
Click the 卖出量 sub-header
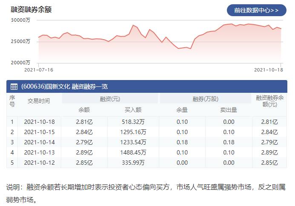(x=229, y=110)
